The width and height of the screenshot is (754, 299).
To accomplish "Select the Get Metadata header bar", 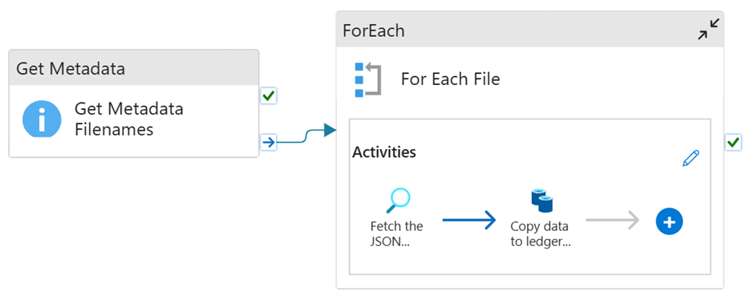I will pyautogui.click(x=134, y=68).
